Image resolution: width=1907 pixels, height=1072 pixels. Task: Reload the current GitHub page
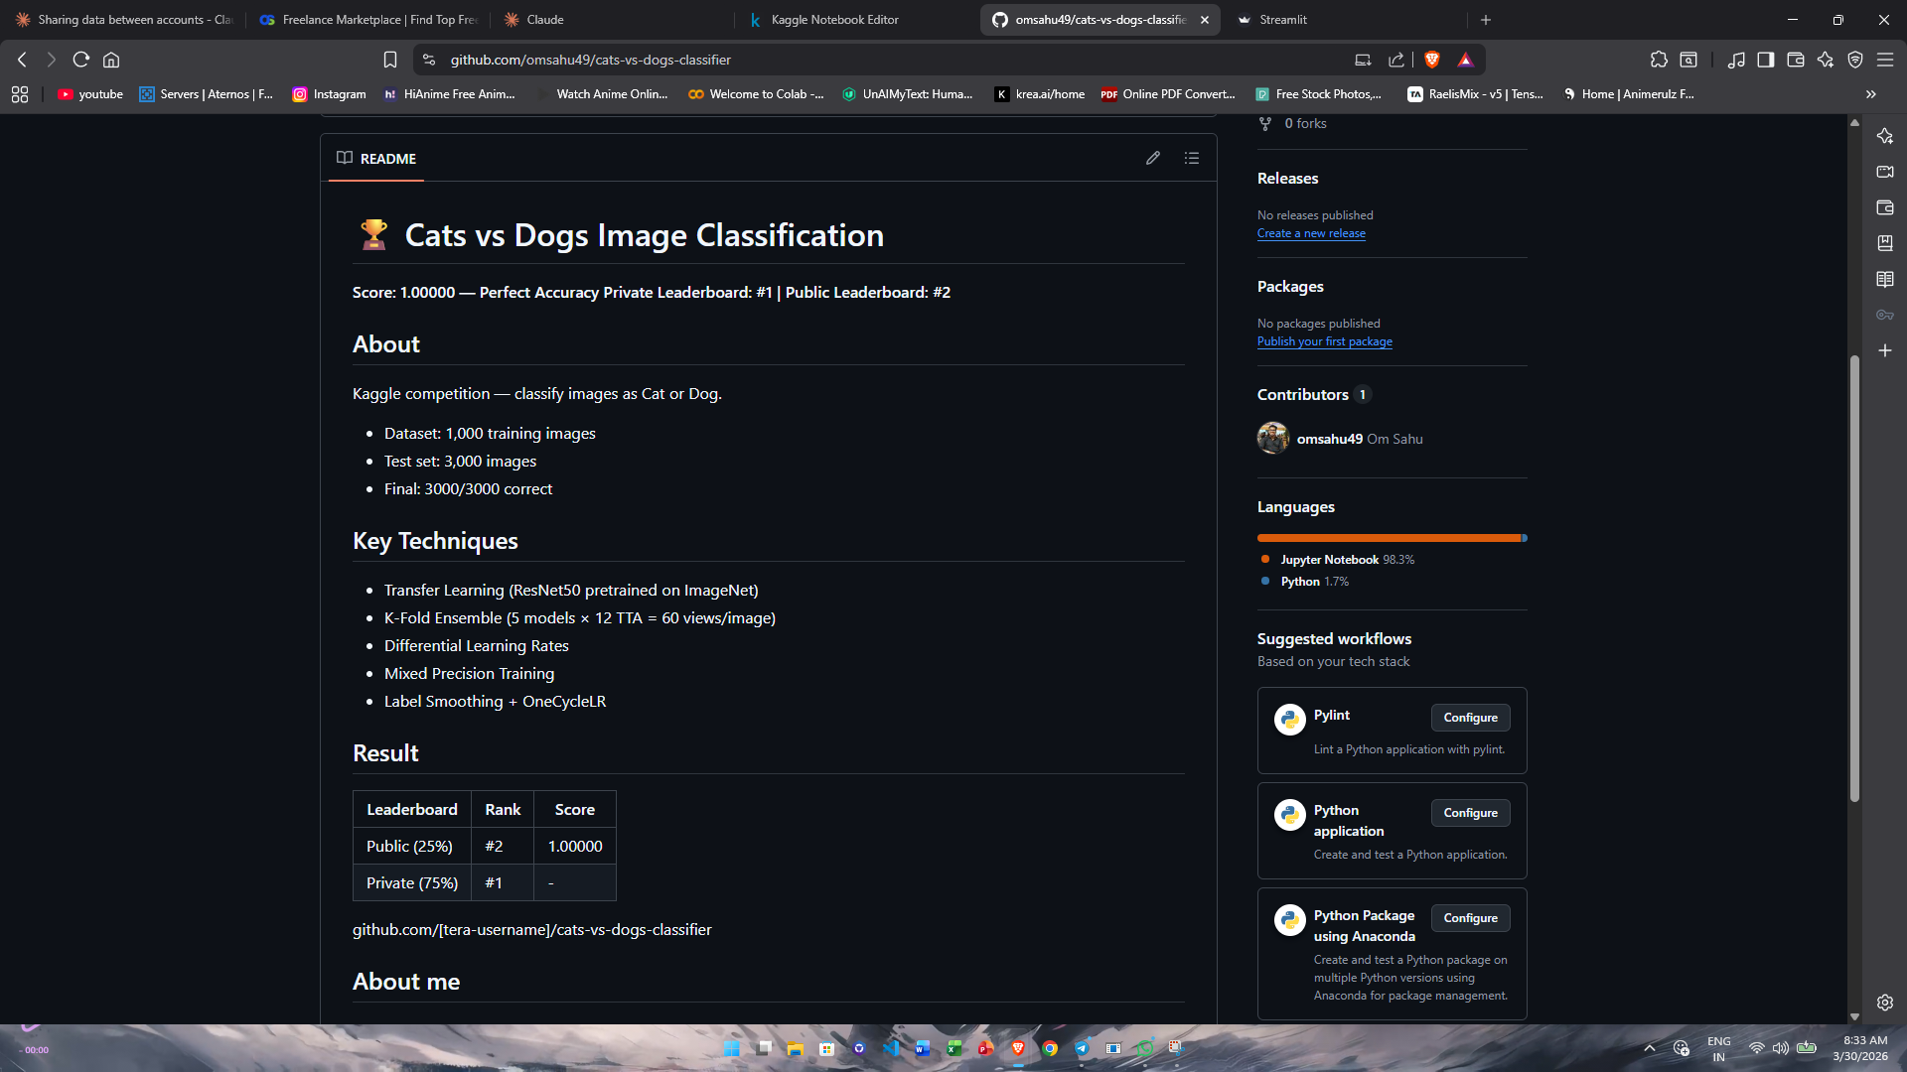(81, 60)
